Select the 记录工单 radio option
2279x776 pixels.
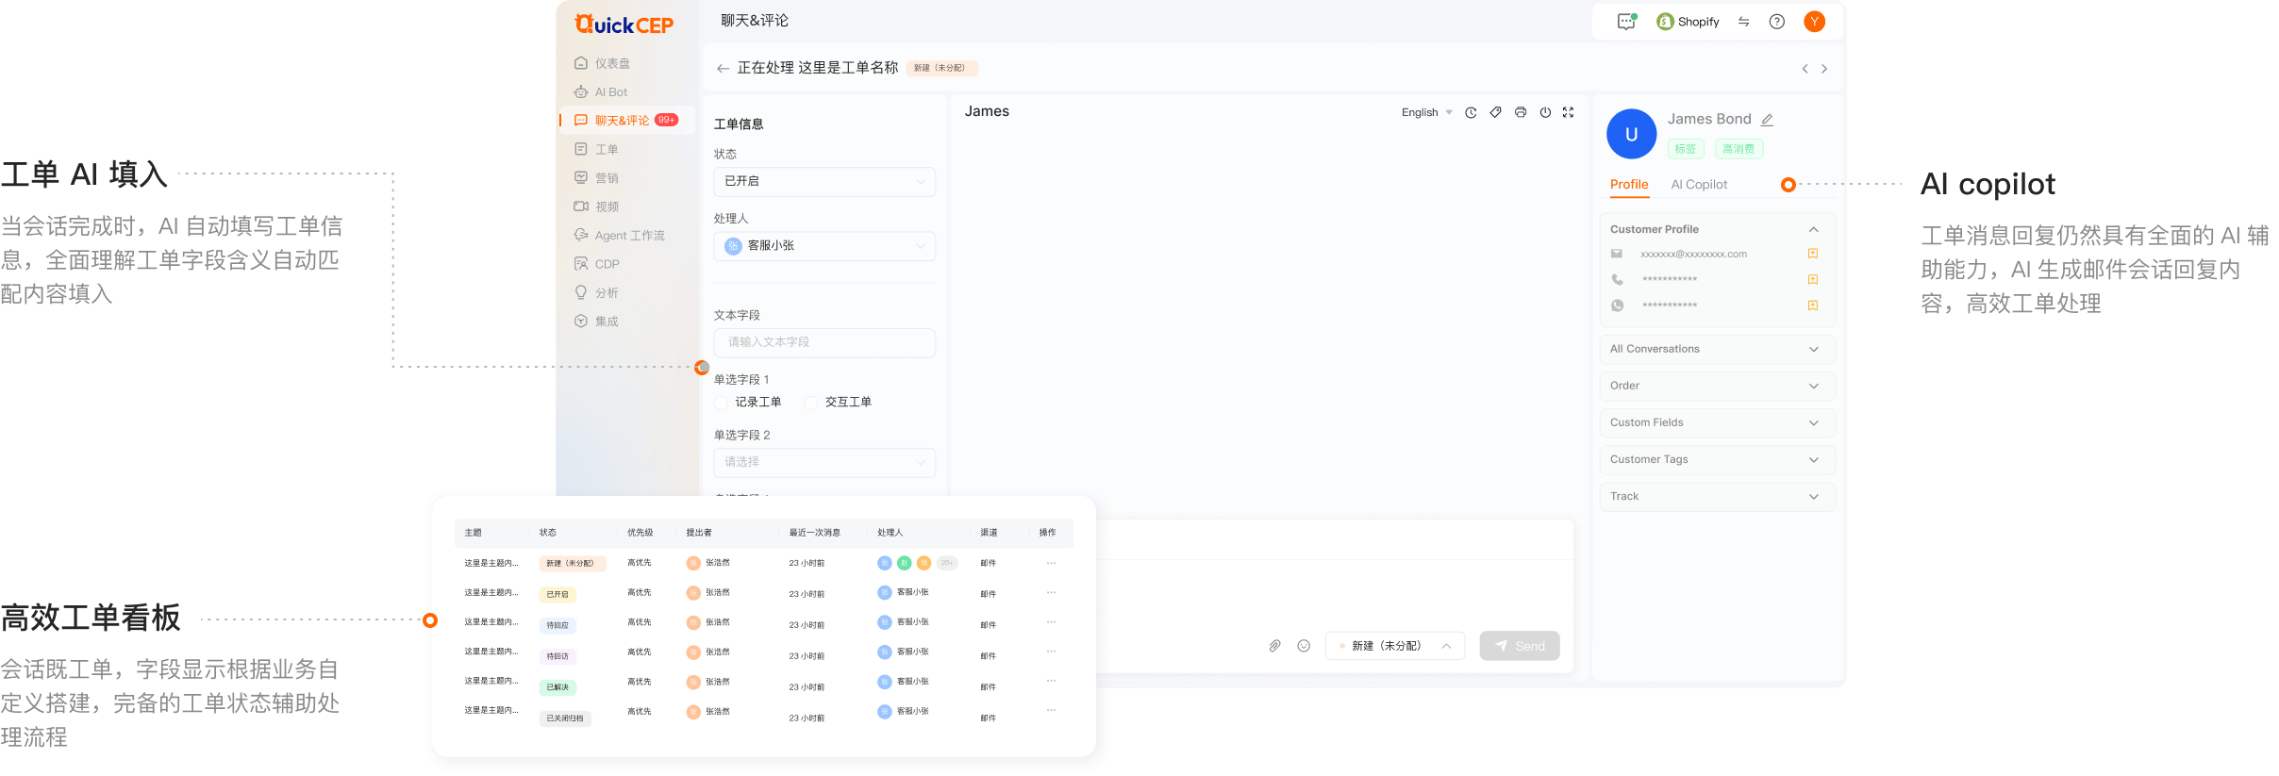722,403
